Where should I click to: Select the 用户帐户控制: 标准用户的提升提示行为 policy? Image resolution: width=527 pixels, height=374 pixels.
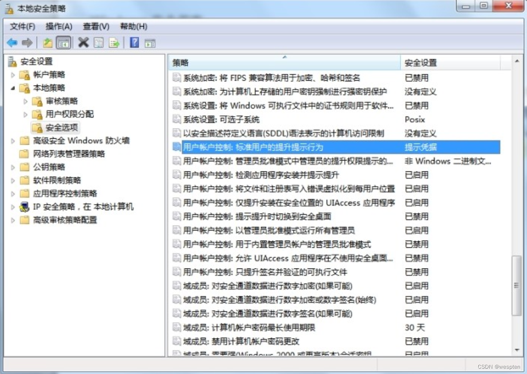(x=336, y=147)
